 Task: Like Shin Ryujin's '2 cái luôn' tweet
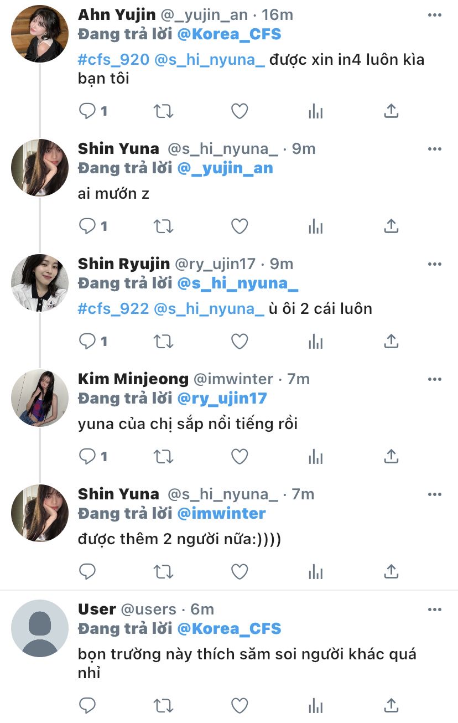click(239, 342)
